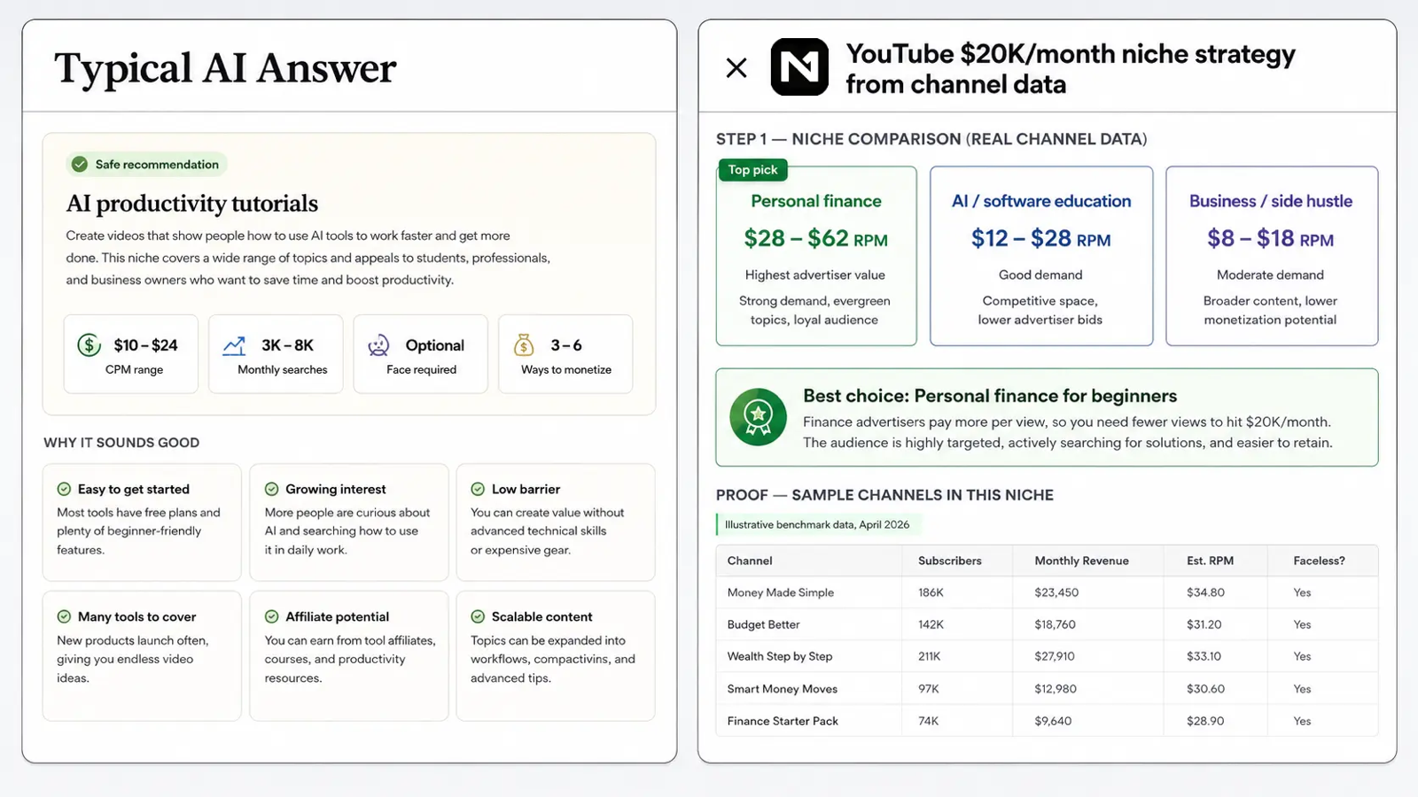The width and height of the screenshot is (1418, 797).
Task: Select the AI / software education card title
Action: point(1041,201)
